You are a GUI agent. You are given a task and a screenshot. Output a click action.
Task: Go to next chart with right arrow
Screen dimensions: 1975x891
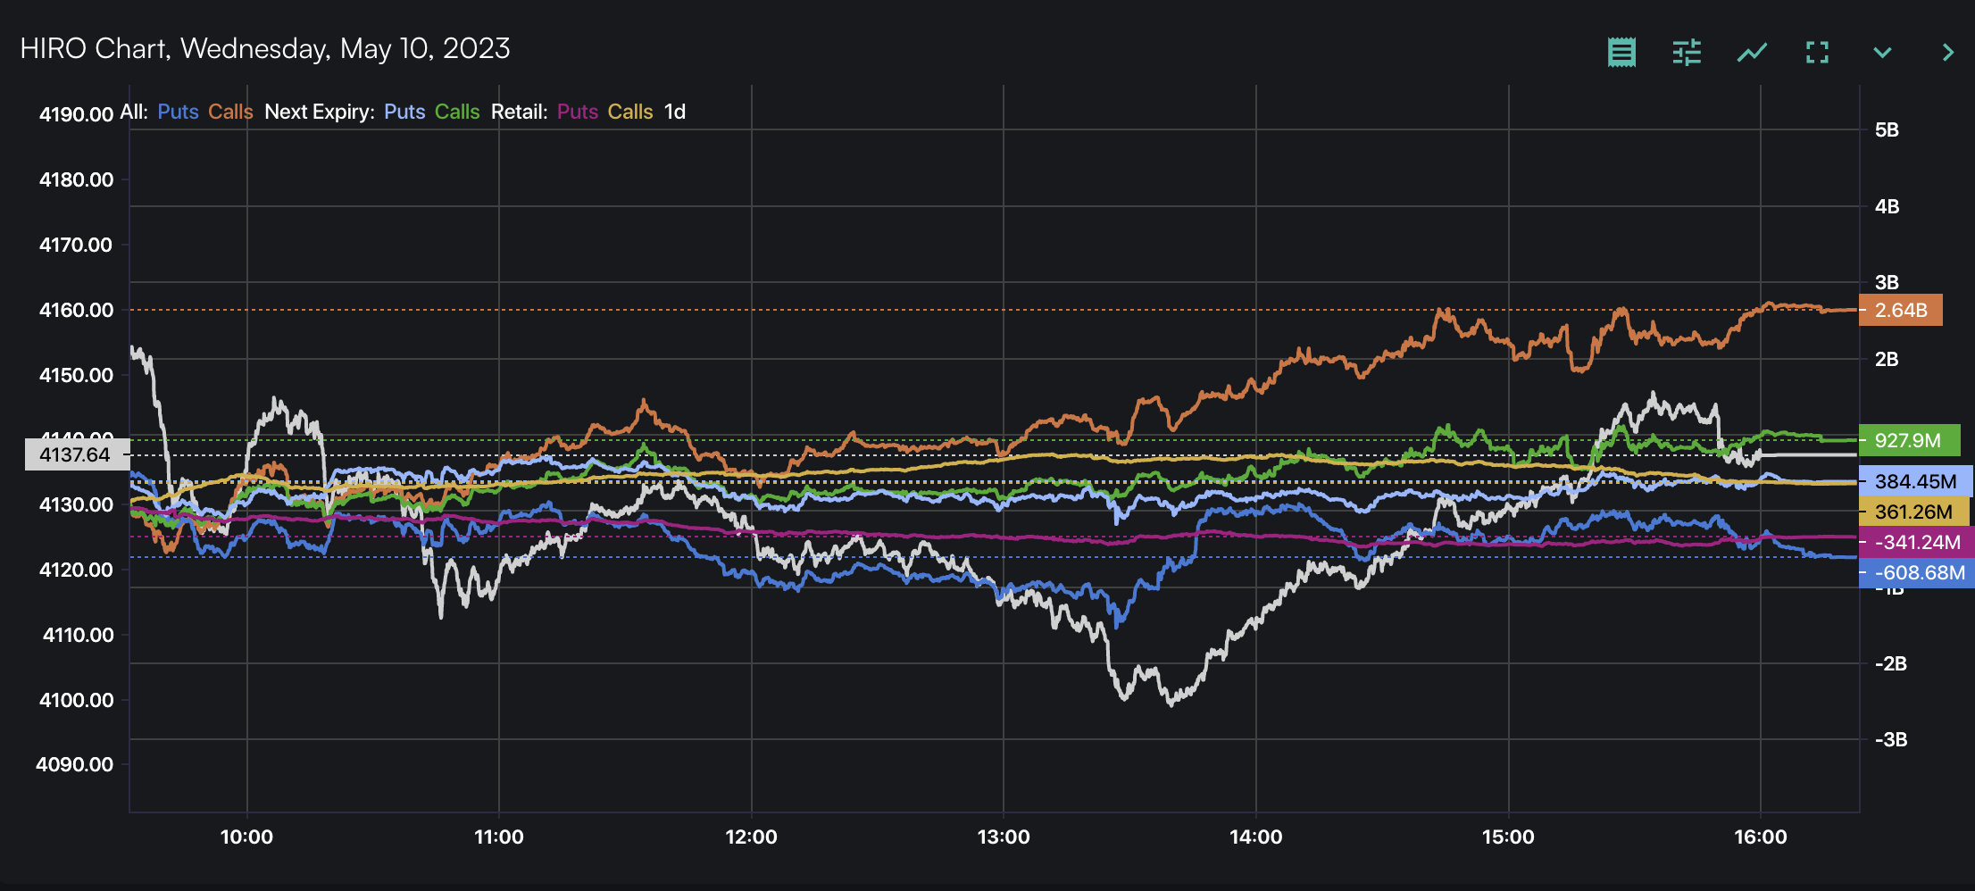[1947, 53]
